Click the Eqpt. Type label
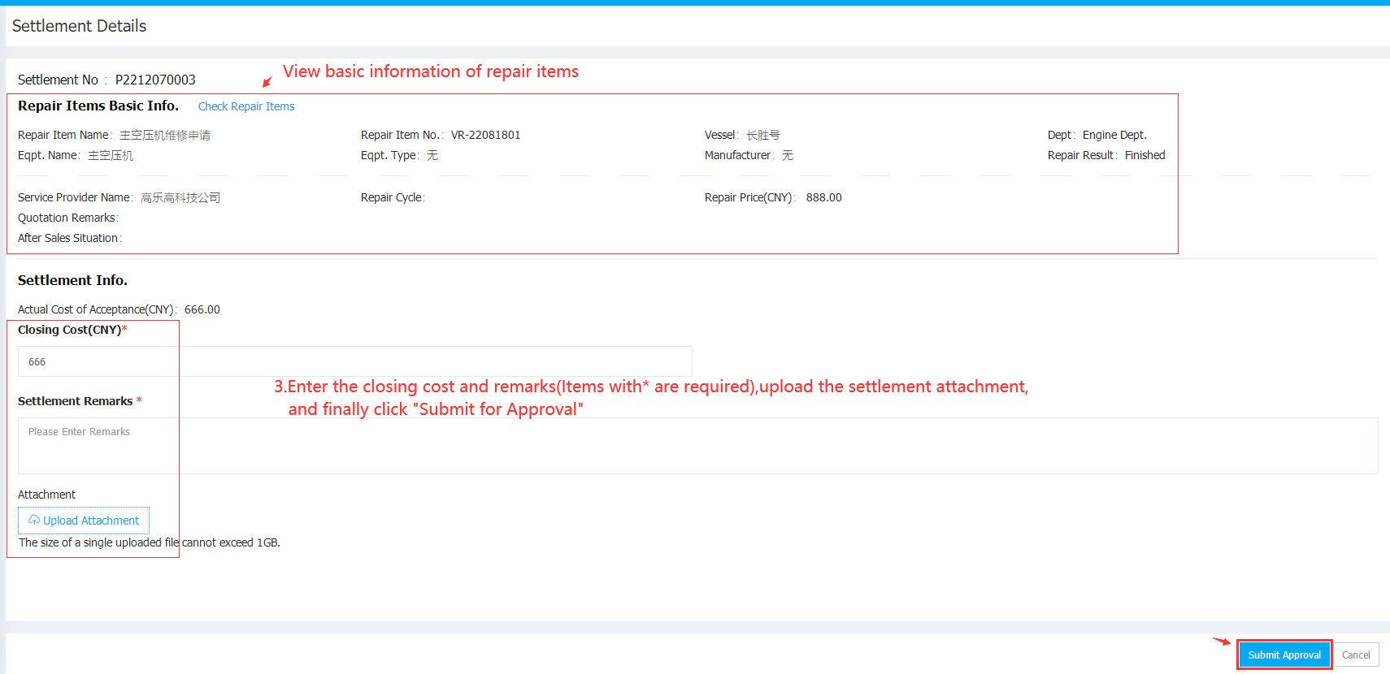Screen dimensions: 1390x674 [389, 155]
